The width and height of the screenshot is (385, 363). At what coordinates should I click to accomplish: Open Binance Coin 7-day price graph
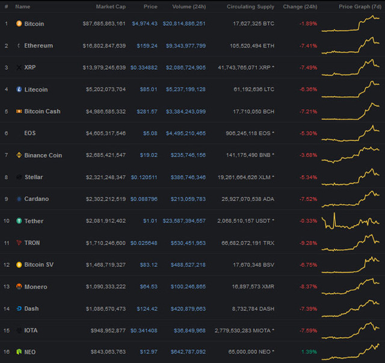(x=351, y=155)
